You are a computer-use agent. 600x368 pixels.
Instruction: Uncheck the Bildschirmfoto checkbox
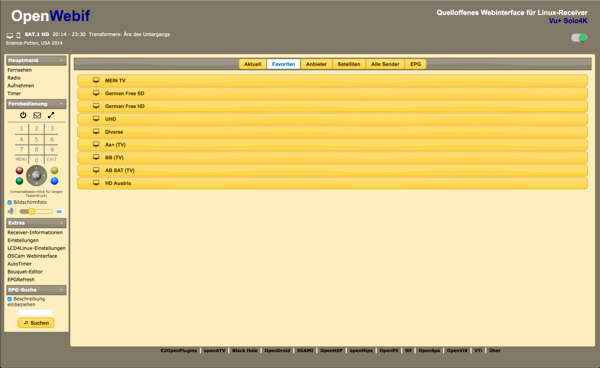point(10,202)
